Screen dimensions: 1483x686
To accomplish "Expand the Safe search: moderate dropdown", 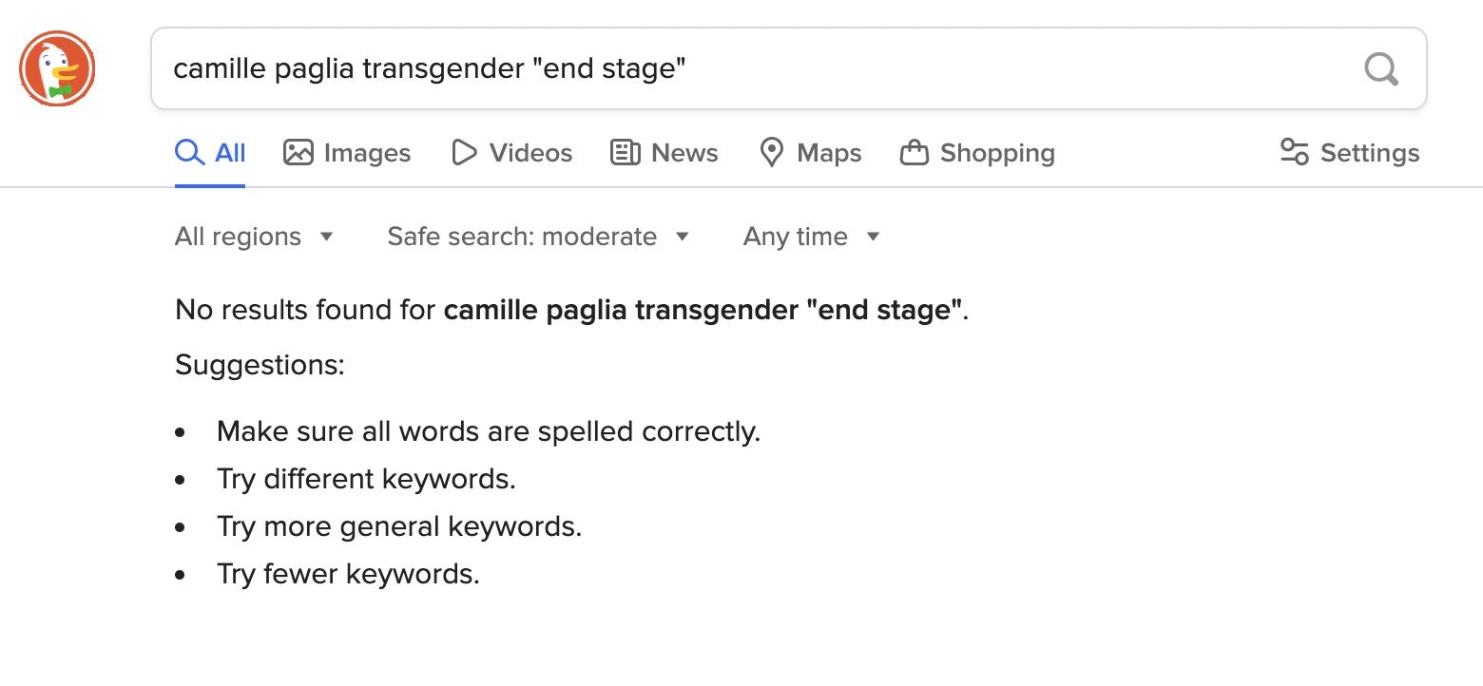I will (538, 237).
